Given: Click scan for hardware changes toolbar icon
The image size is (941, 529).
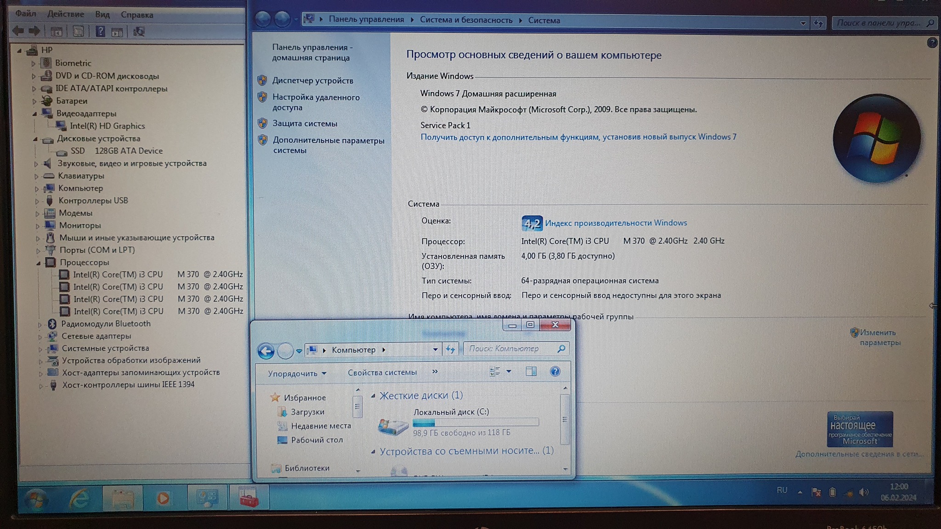Looking at the screenshot, I should (138, 31).
